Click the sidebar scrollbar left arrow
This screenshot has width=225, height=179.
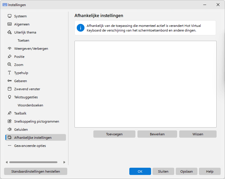[x=7, y=162]
